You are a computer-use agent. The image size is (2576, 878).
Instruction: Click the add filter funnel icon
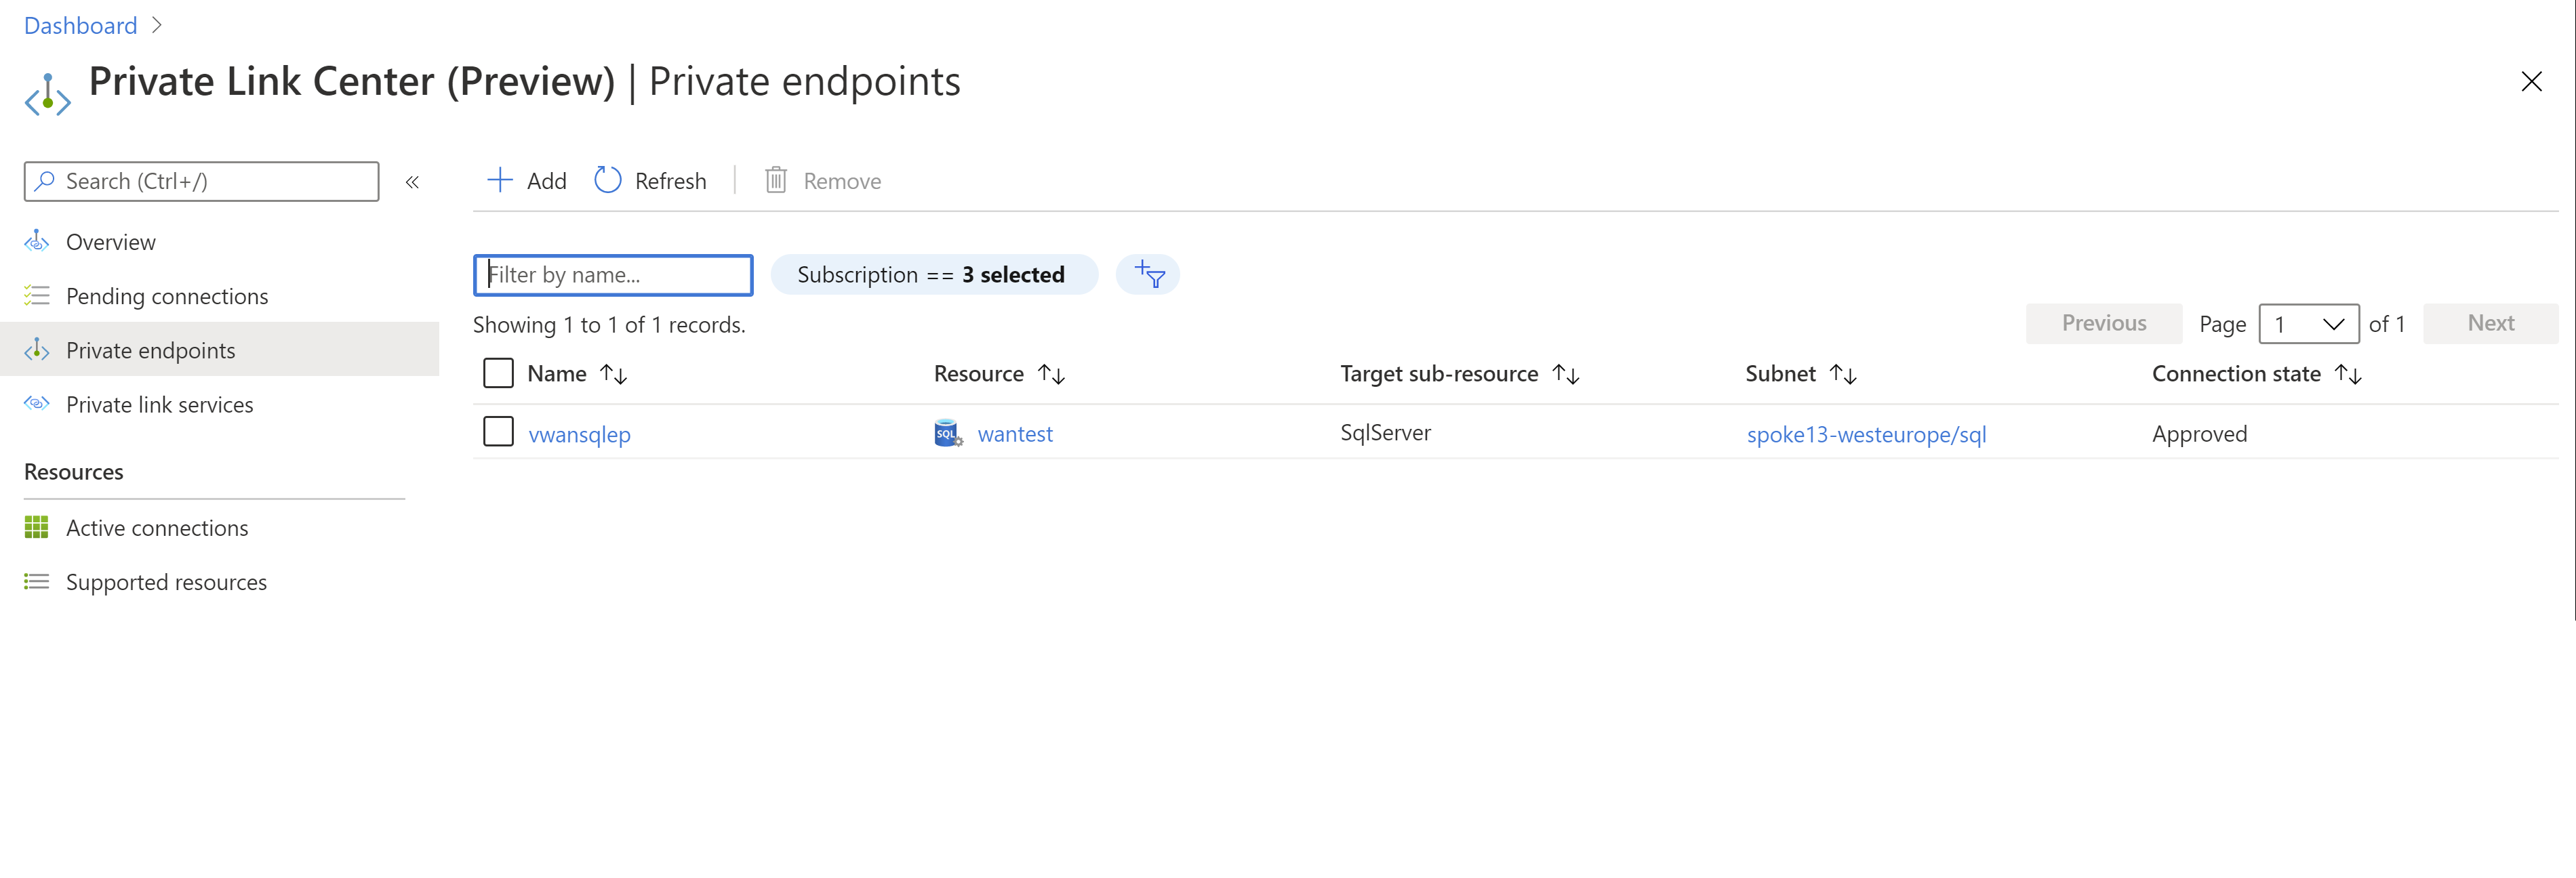(x=1148, y=274)
